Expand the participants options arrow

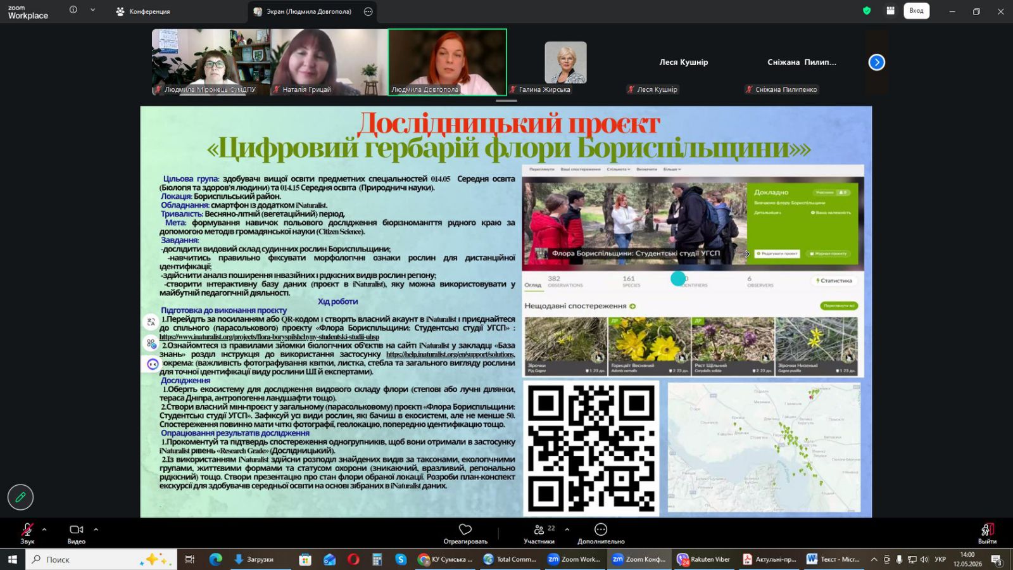pos(567,529)
